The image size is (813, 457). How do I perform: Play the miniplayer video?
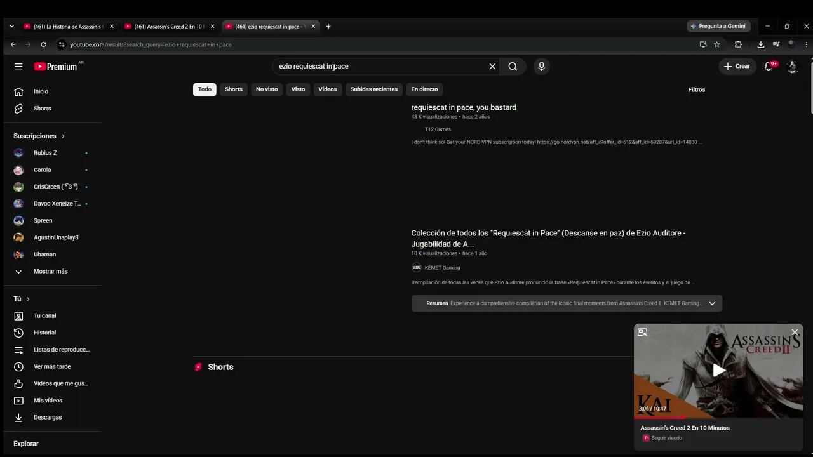[718, 371]
